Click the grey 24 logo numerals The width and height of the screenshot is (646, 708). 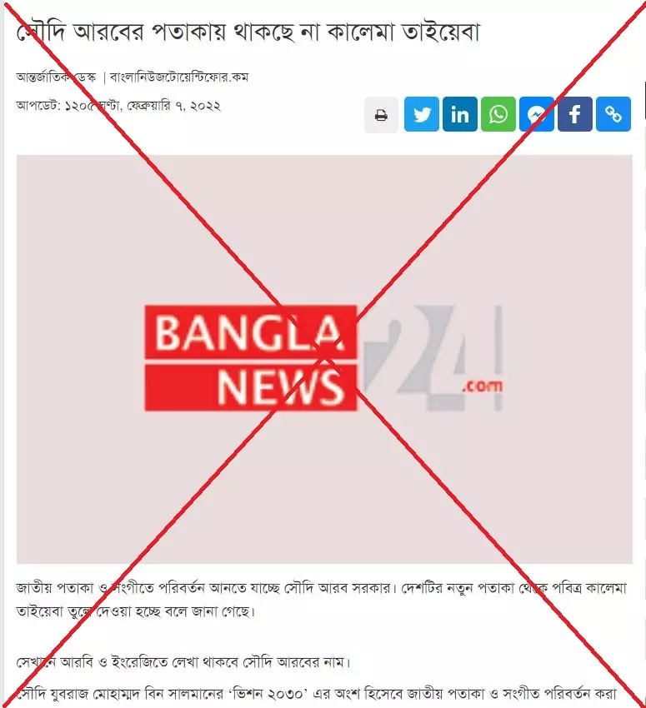(x=416, y=356)
